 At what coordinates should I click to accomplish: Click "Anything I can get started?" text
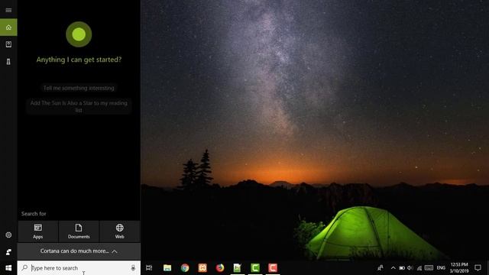(79, 60)
